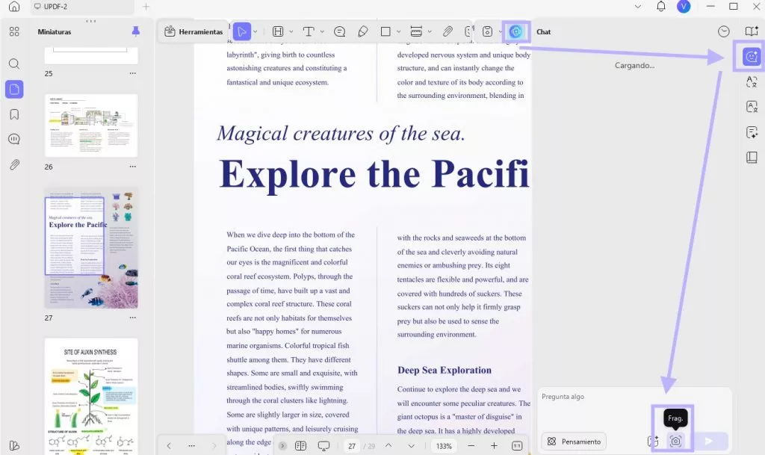Open the home icon

click(14, 6)
